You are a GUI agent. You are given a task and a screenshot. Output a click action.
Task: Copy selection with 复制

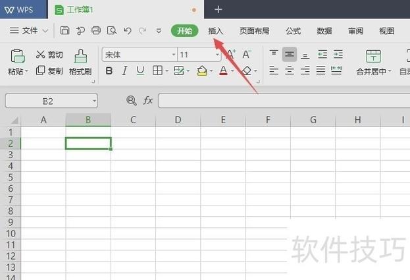pos(49,70)
